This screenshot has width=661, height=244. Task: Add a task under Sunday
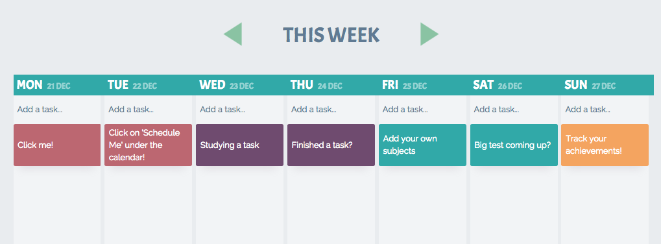tap(605, 110)
